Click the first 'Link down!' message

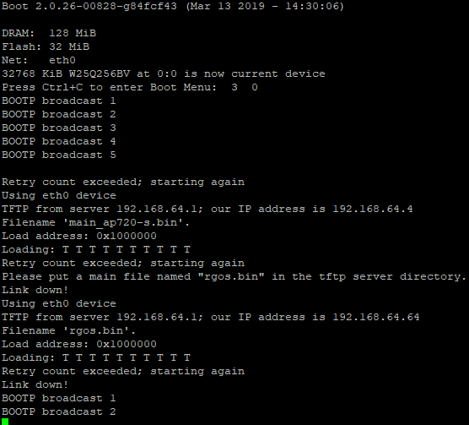click(35, 290)
